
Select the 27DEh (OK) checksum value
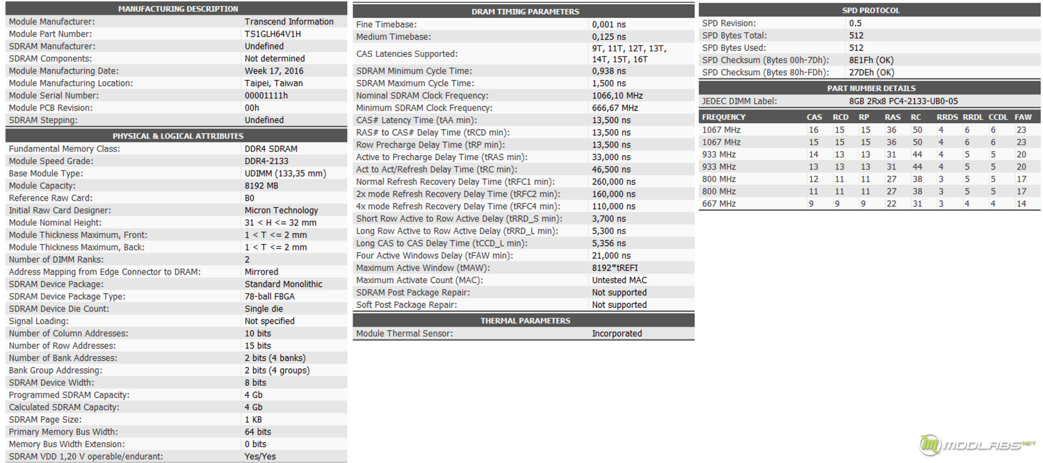pyautogui.click(x=872, y=73)
